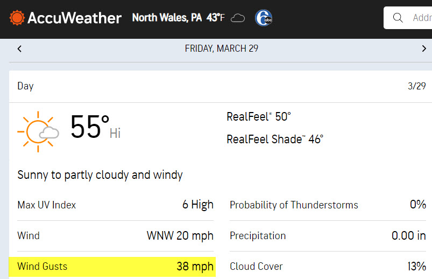
Task: Click the partly sunny forecast icon
Action: click(x=38, y=131)
